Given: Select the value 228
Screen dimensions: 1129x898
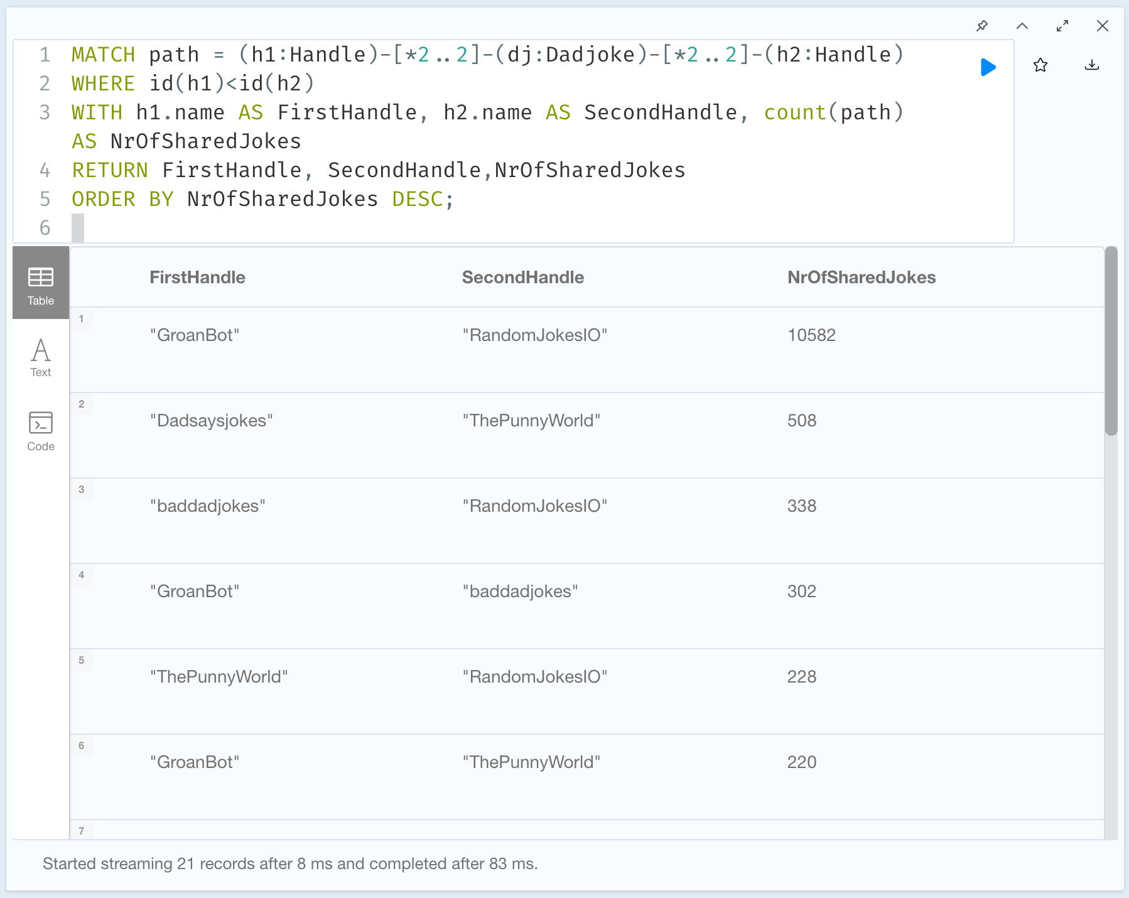Looking at the screenshot, I should tap(802, 677).
